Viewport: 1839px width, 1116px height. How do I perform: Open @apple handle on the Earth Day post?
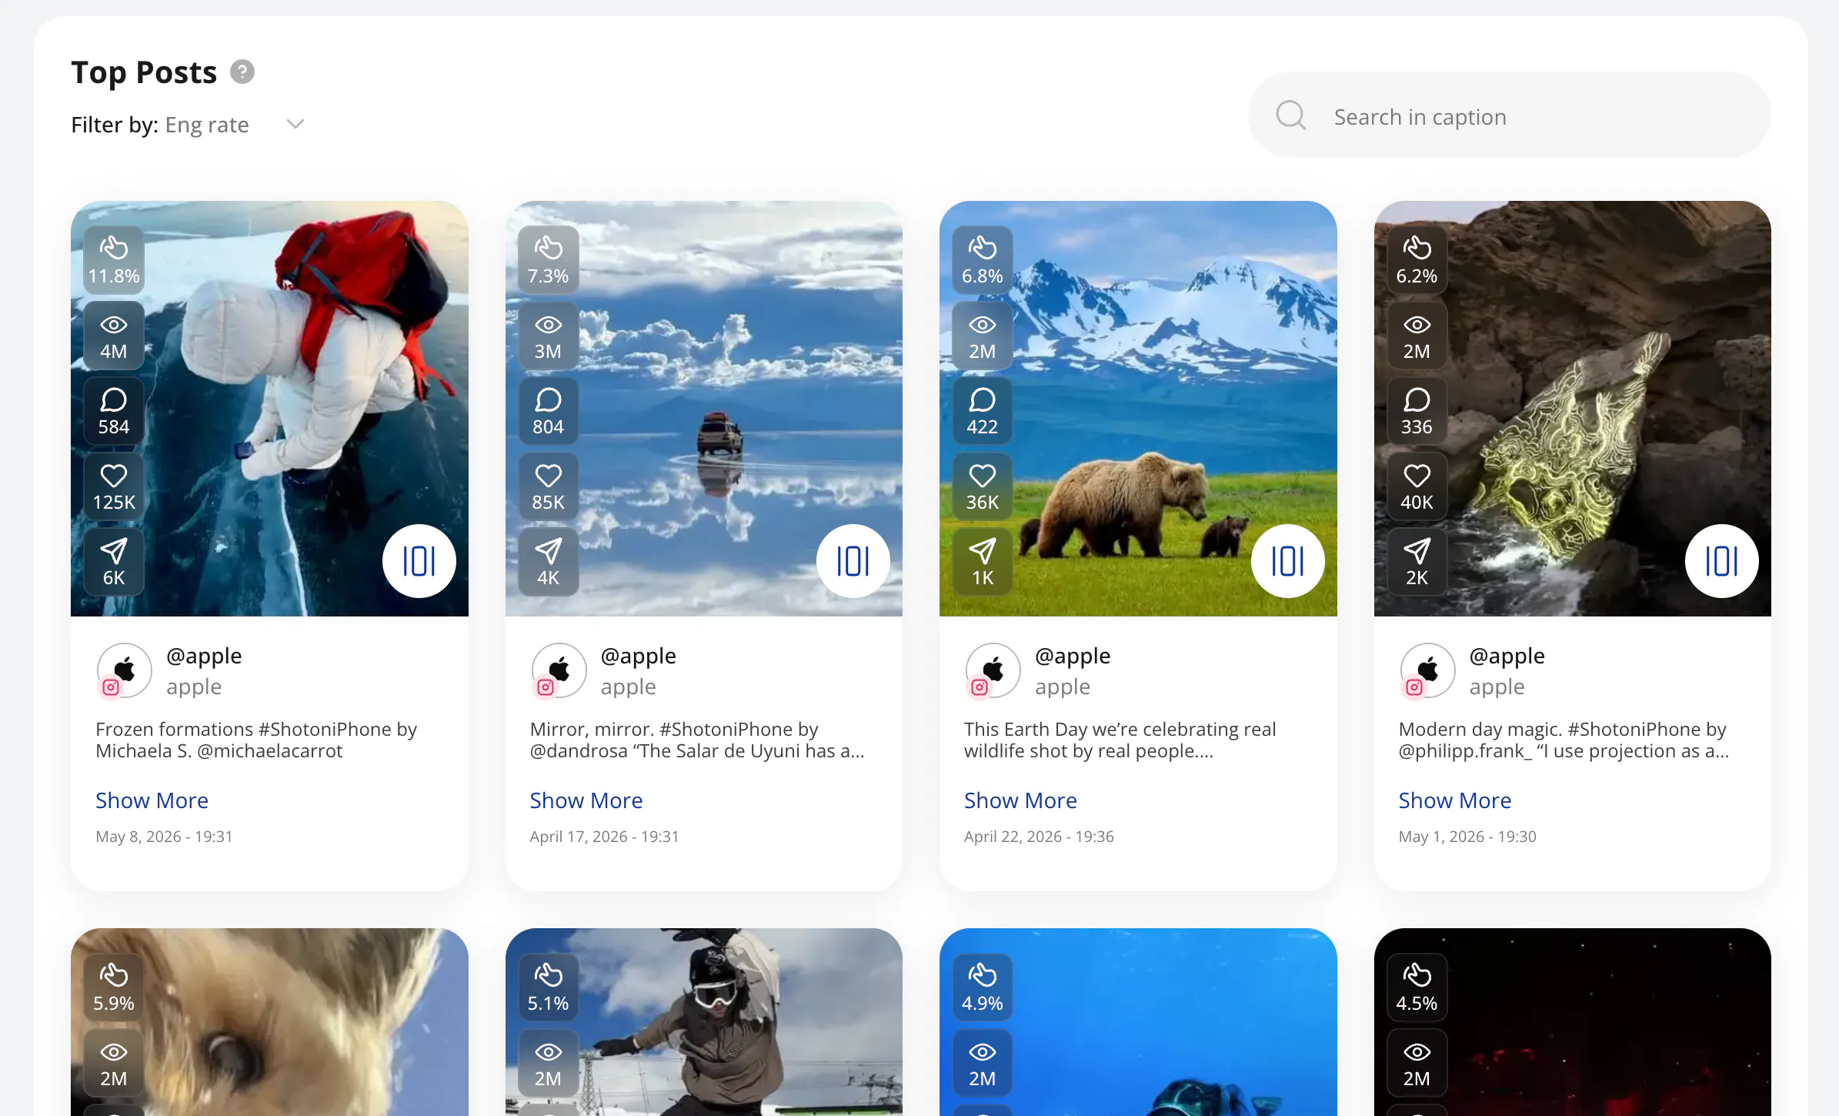pyautogui.click(x=1073, y=656)
